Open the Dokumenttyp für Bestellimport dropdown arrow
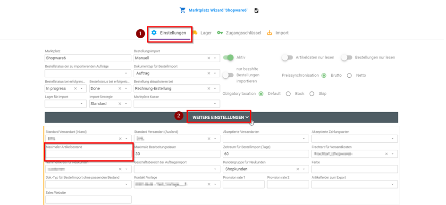 pyautogui.click(x=215, y=73)
